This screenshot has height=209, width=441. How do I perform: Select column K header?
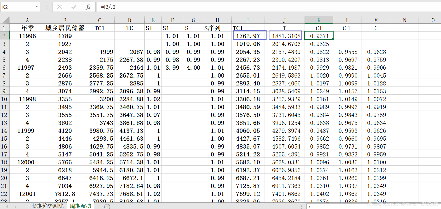(319, 20)
